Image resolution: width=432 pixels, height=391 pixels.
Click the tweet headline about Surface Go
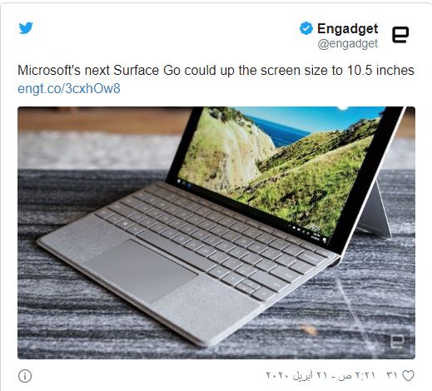(216, 71)
